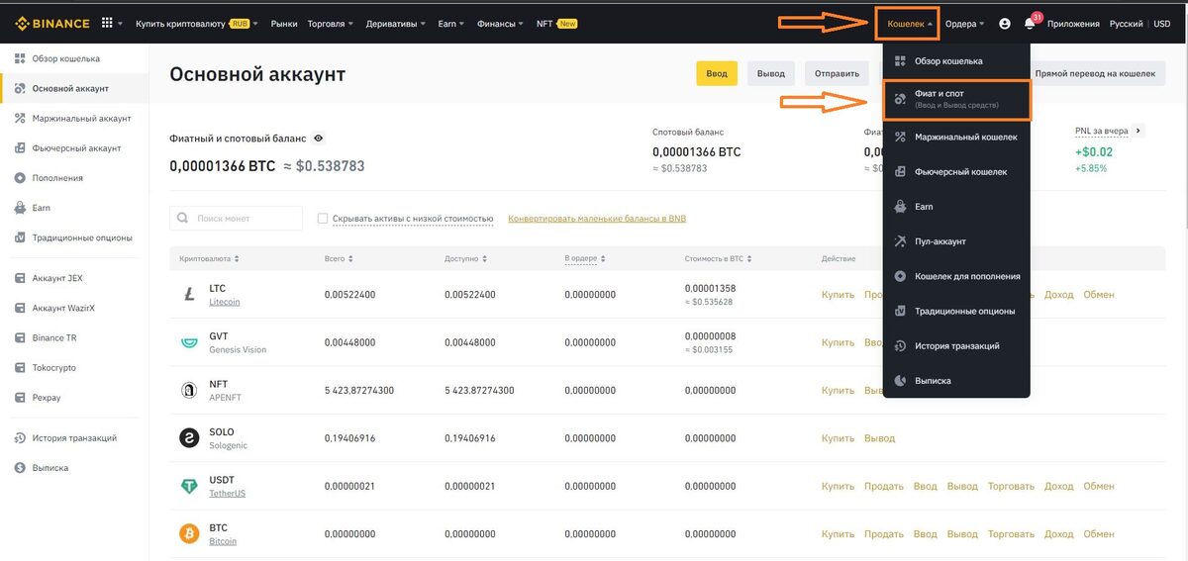Click the Tokocrypto sidebar icon
1188x561 pixels.
[20, 367]
